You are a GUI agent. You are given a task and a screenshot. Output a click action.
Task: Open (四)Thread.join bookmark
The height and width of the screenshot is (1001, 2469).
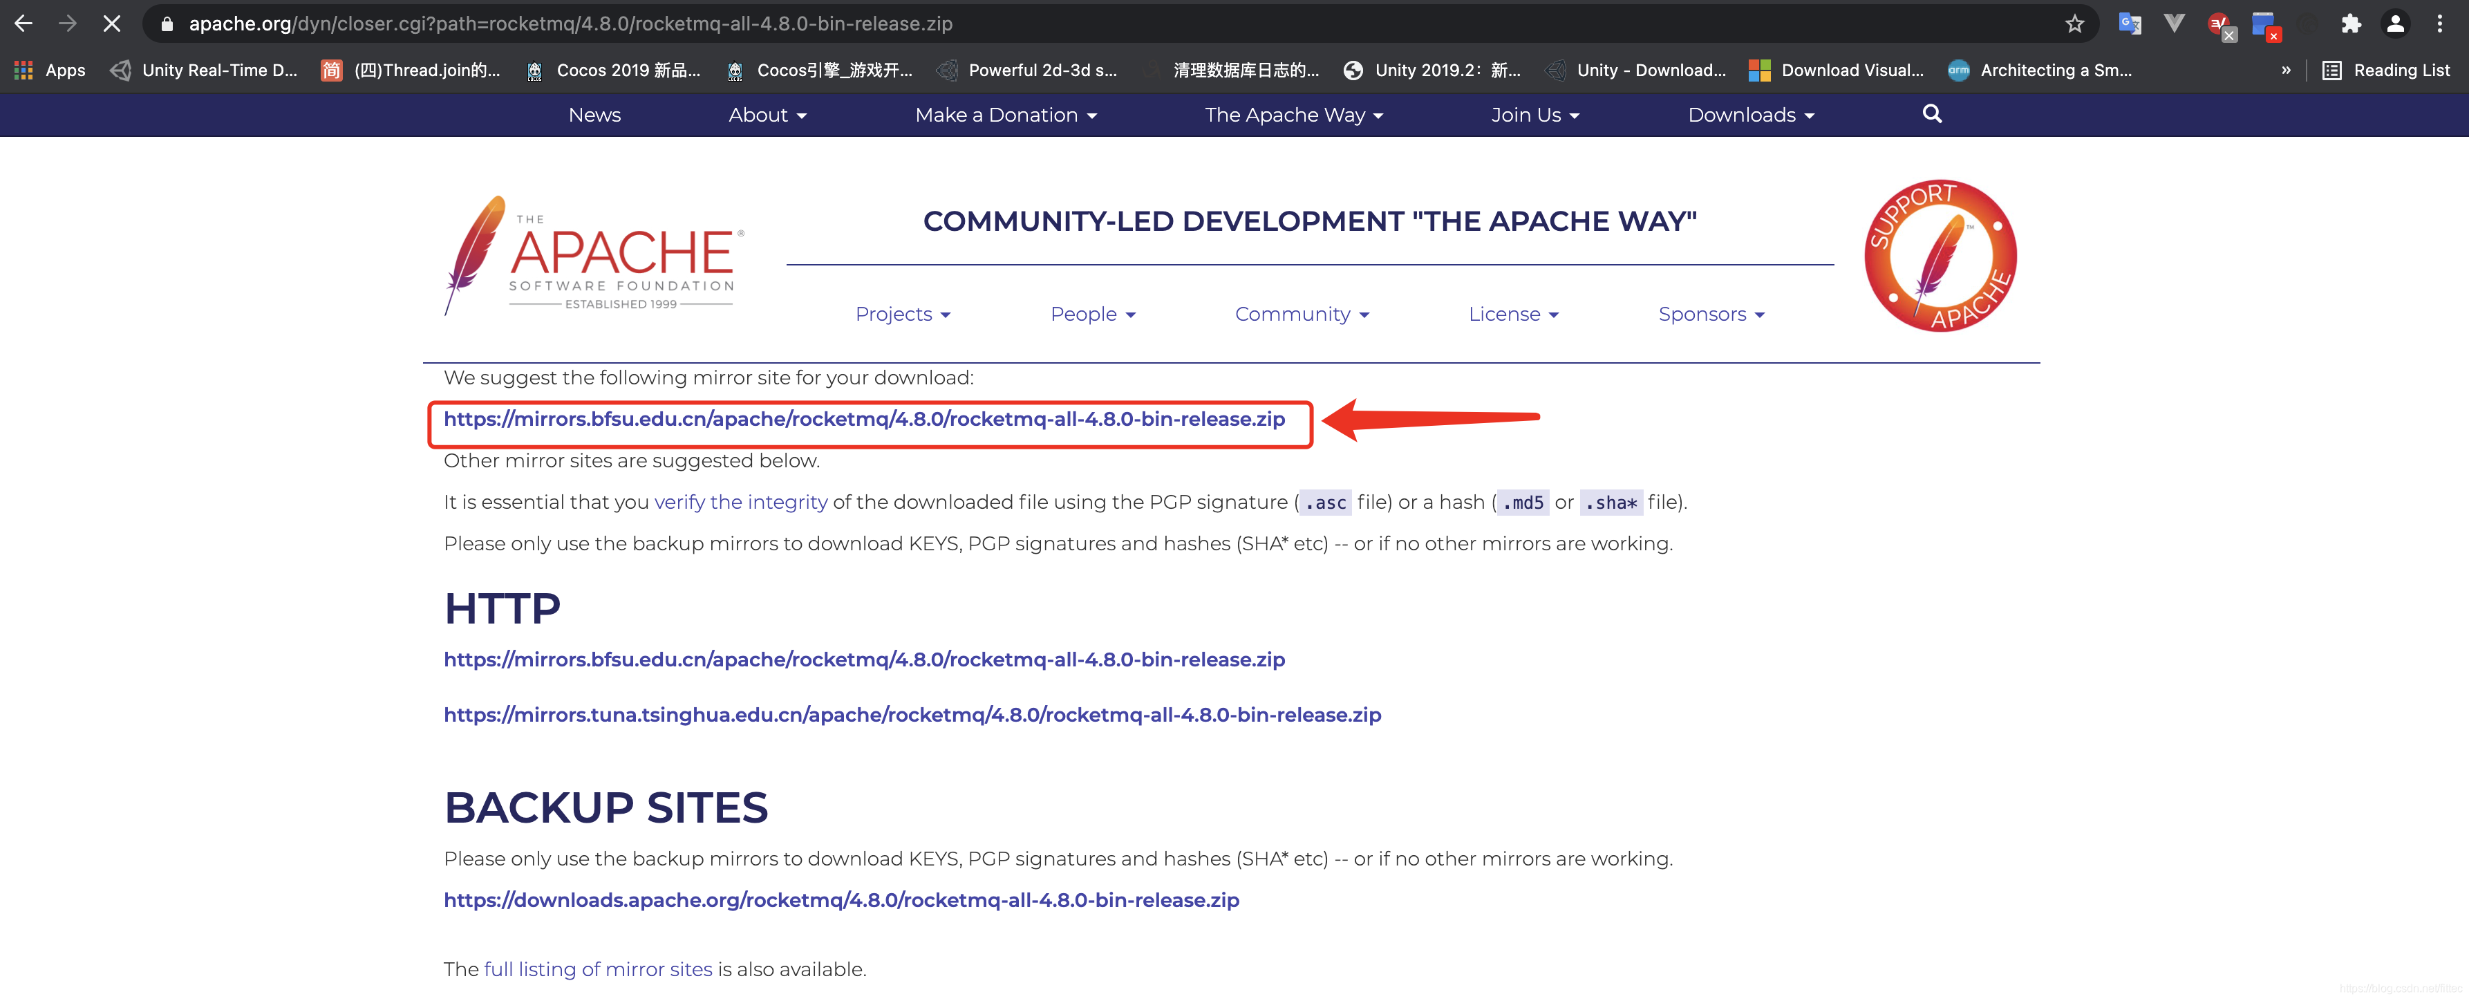click(x=410, y=70)
